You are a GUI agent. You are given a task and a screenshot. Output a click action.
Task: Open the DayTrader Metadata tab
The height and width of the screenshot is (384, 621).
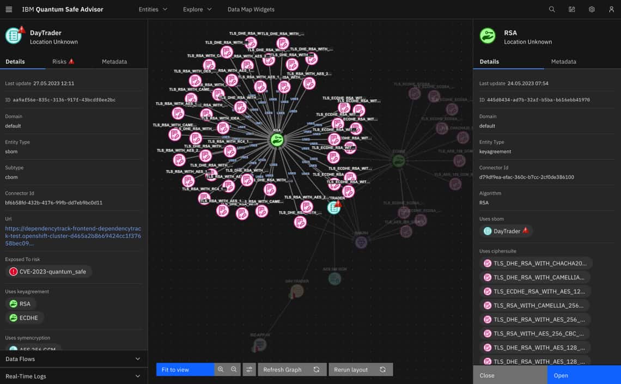[x=114, y=62]
